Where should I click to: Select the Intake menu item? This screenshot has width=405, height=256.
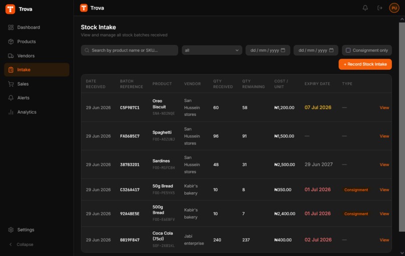click(37, 70)
